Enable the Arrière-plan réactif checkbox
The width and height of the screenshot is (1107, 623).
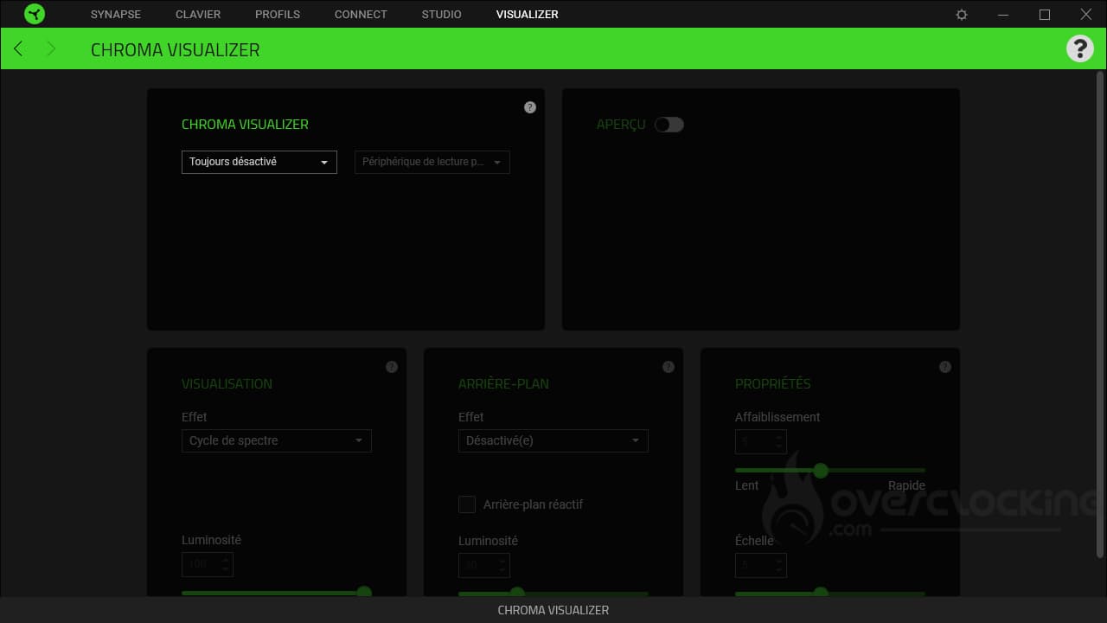[467, 504]
